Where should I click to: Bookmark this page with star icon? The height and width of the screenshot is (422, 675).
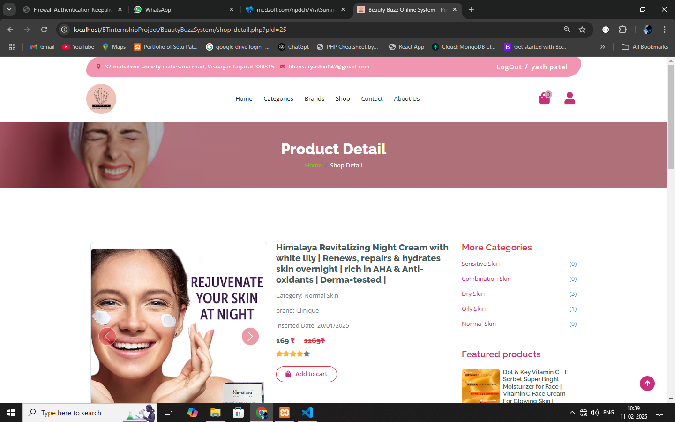[582, 30]
